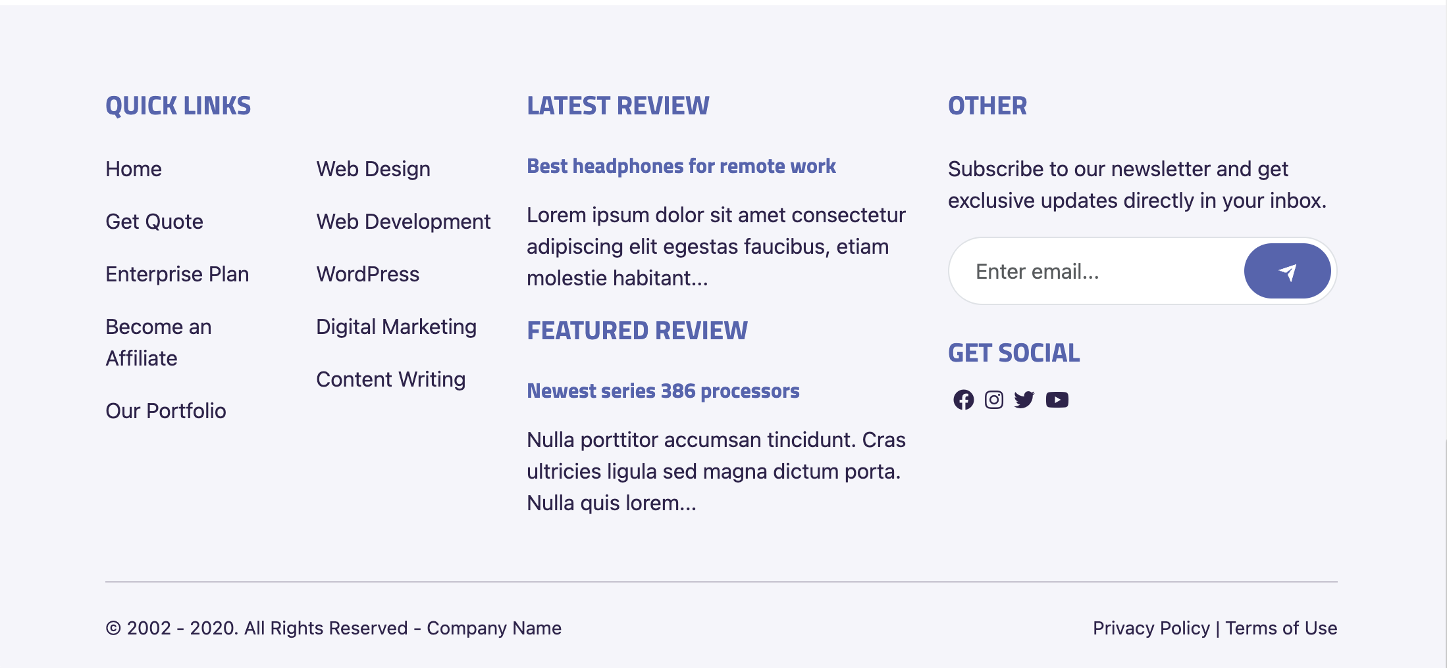Open the Get Quote page
Screen dimensions: 1447x668
(154, 222)
